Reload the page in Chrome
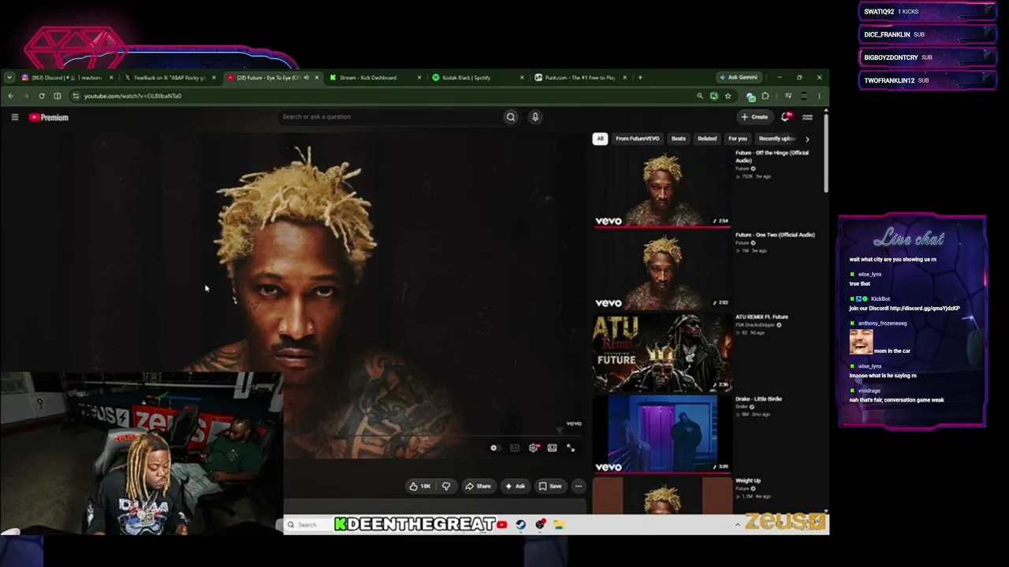The width and height of the screenshot is (1009, 567). 42,96
